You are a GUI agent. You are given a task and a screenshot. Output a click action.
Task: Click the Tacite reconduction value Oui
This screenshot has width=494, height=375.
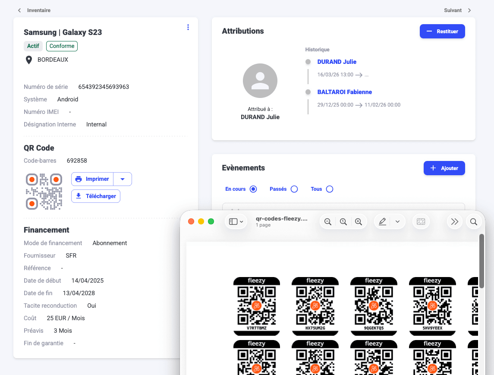click(91, 306)
